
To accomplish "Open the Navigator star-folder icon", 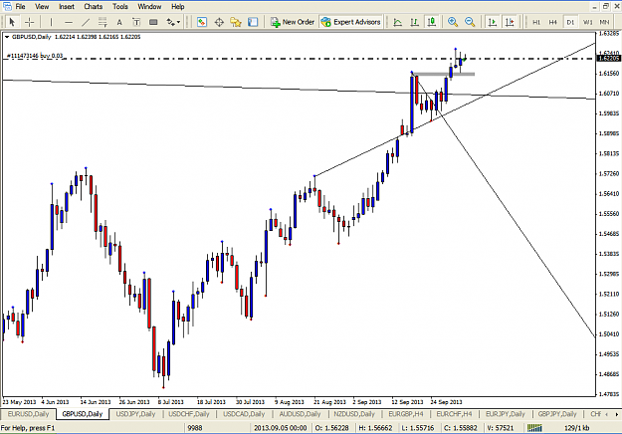I will (x=236, y=22).
